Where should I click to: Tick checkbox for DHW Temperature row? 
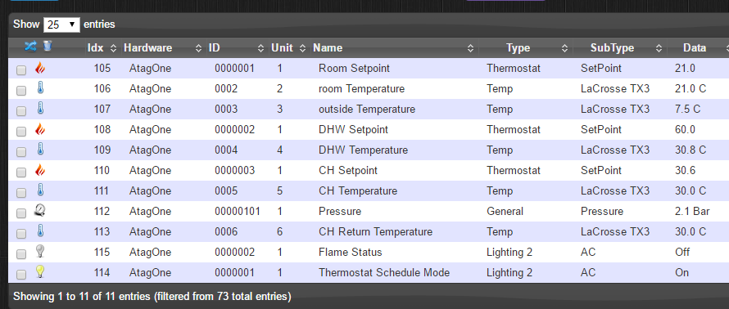pos(21,152)
